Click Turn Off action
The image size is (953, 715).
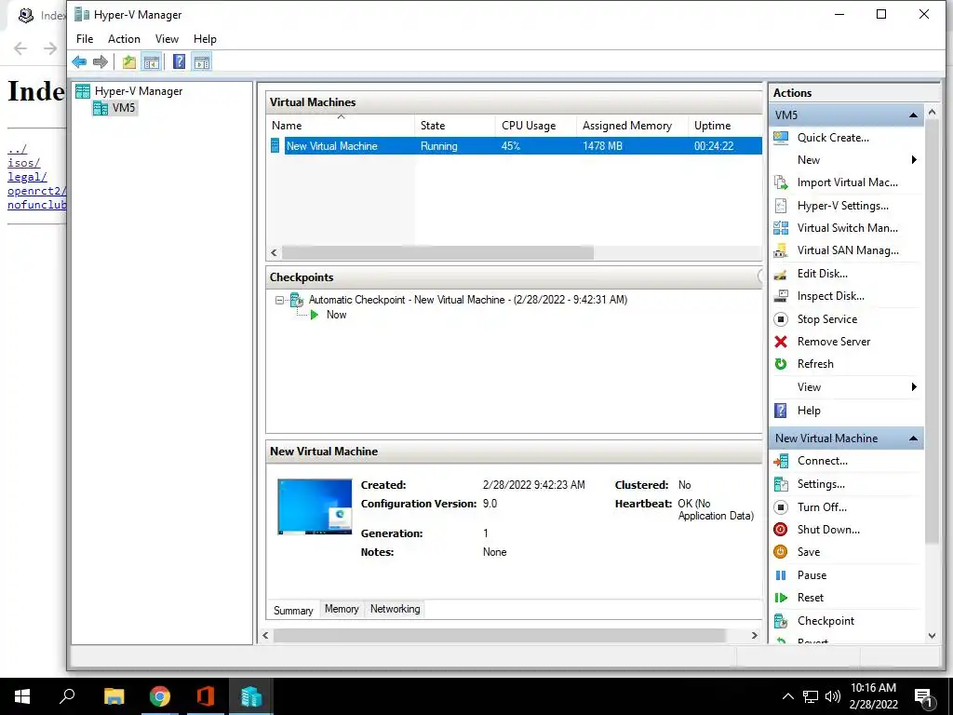coord(821,507)
